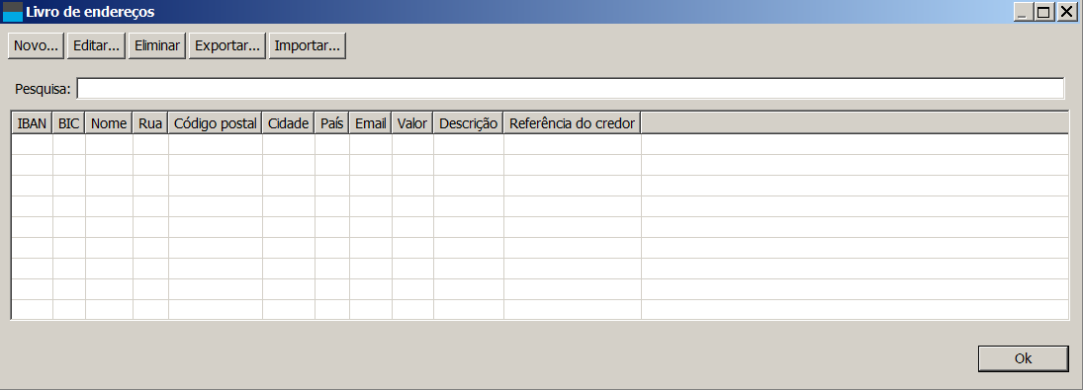Choose the Importar... button
The height and width of the screenshot is (390, 1083).
tap(308, 46)
